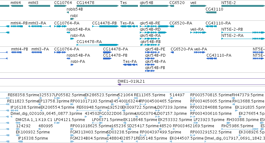
Task: Click transcript label qkr54B-RA
Action: (x=150, y=36)
